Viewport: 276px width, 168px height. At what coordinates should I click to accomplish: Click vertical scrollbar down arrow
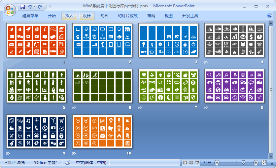point(271,156)
